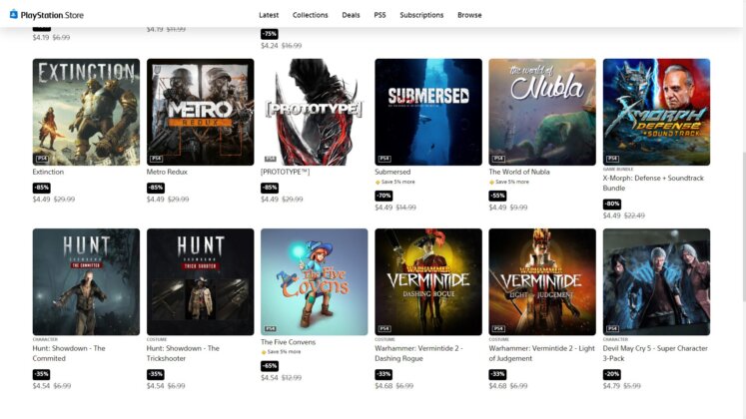Click the -80% badge under X-Morph Defense bundle
The height and width of the screenshot is (419, 746).
pos(612,205)
